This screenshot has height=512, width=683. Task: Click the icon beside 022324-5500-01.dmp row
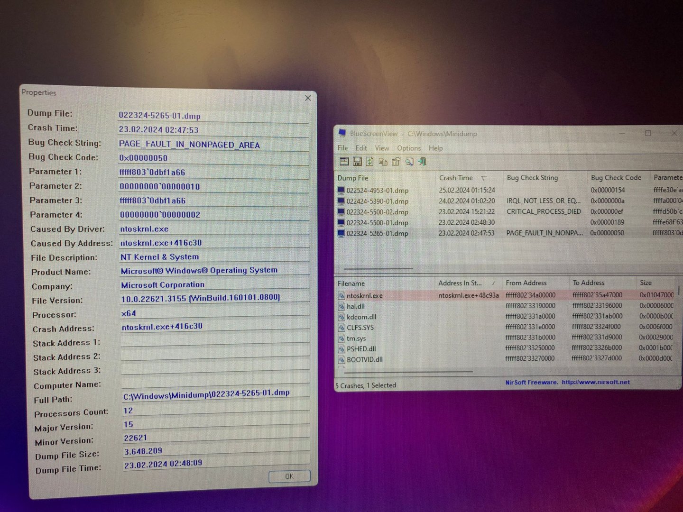(x=341, y=222)
